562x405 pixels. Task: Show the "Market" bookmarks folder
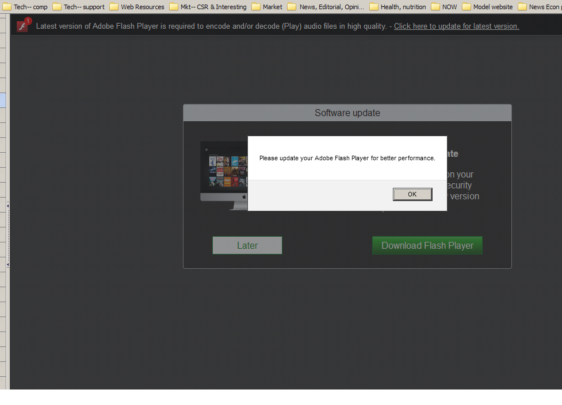pos(267,7)
